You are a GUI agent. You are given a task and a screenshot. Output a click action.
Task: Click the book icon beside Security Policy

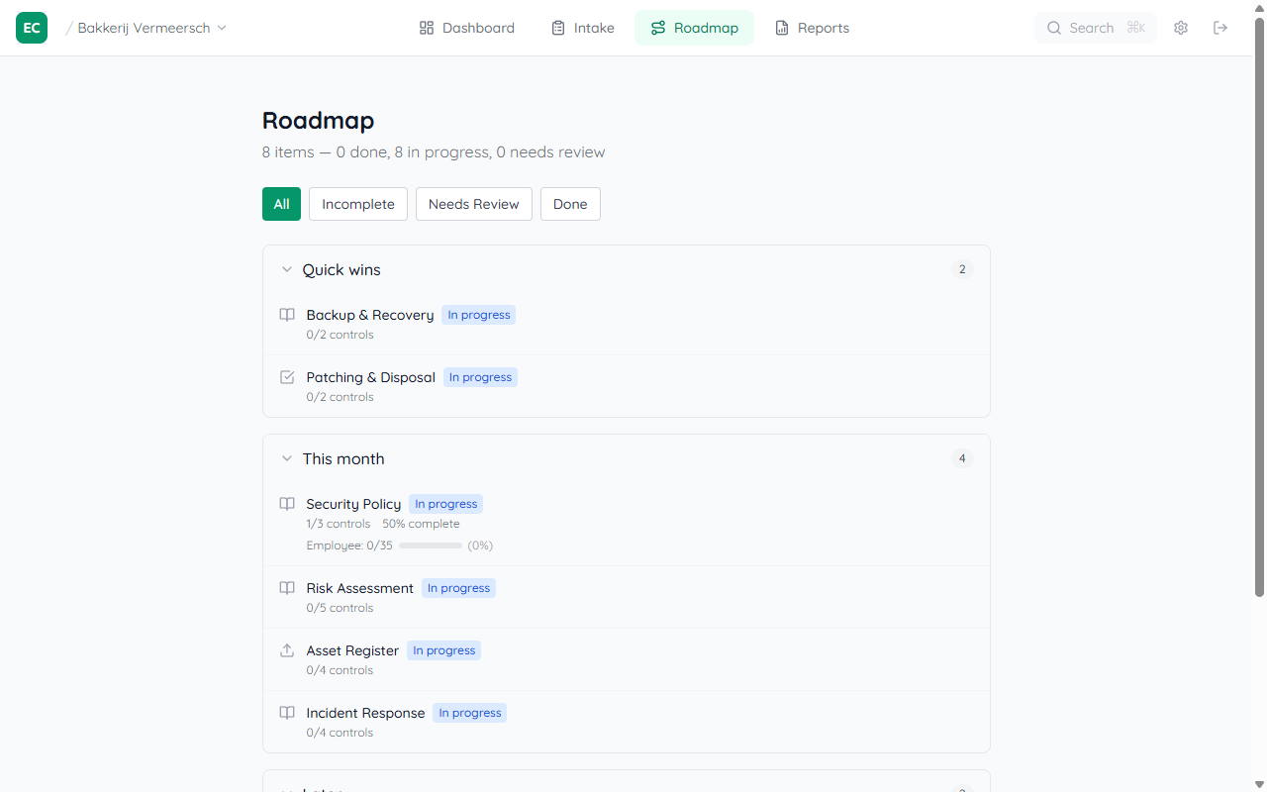(287, 504)
